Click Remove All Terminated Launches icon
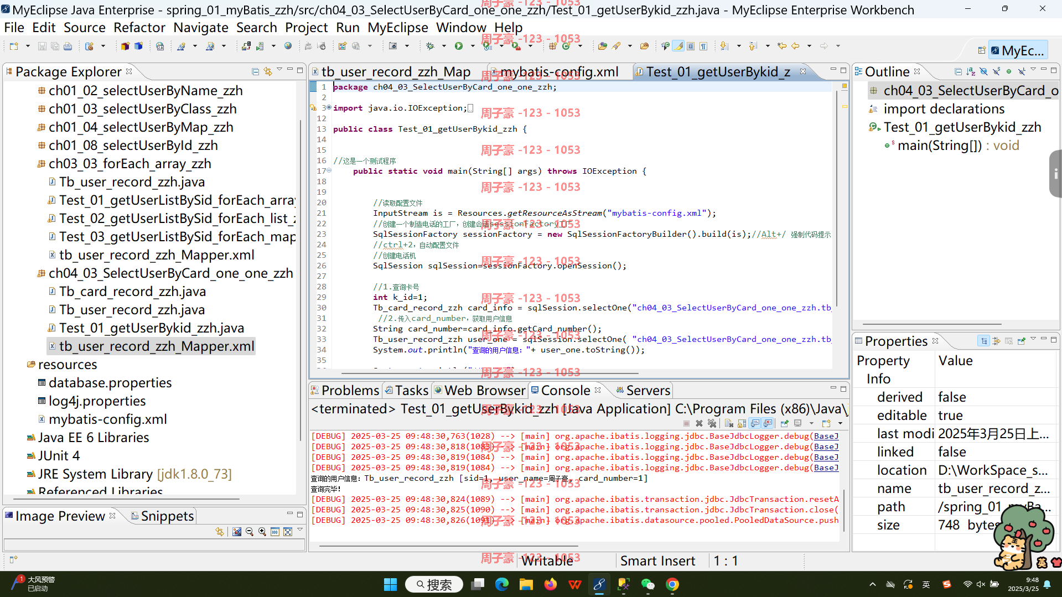Image resolution: width=1062 pixels, height=597 pixels. (x=712, y=423)
